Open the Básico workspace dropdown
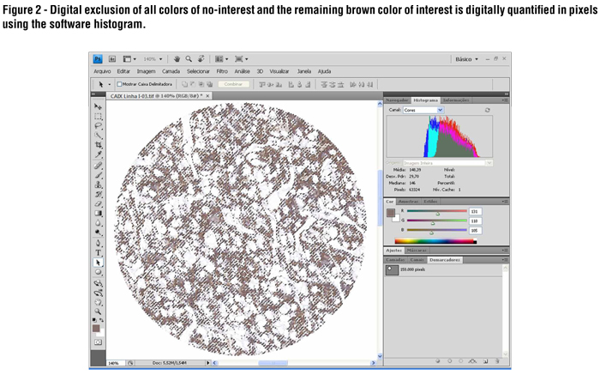 pos(467,59)
